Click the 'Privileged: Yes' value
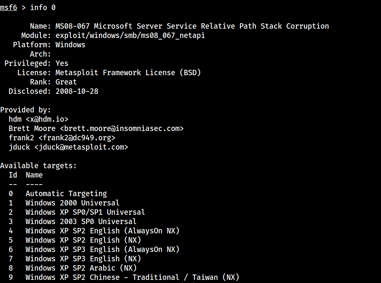Image resolution: width=381 pixels, height=283 pixels. point(62,63)
